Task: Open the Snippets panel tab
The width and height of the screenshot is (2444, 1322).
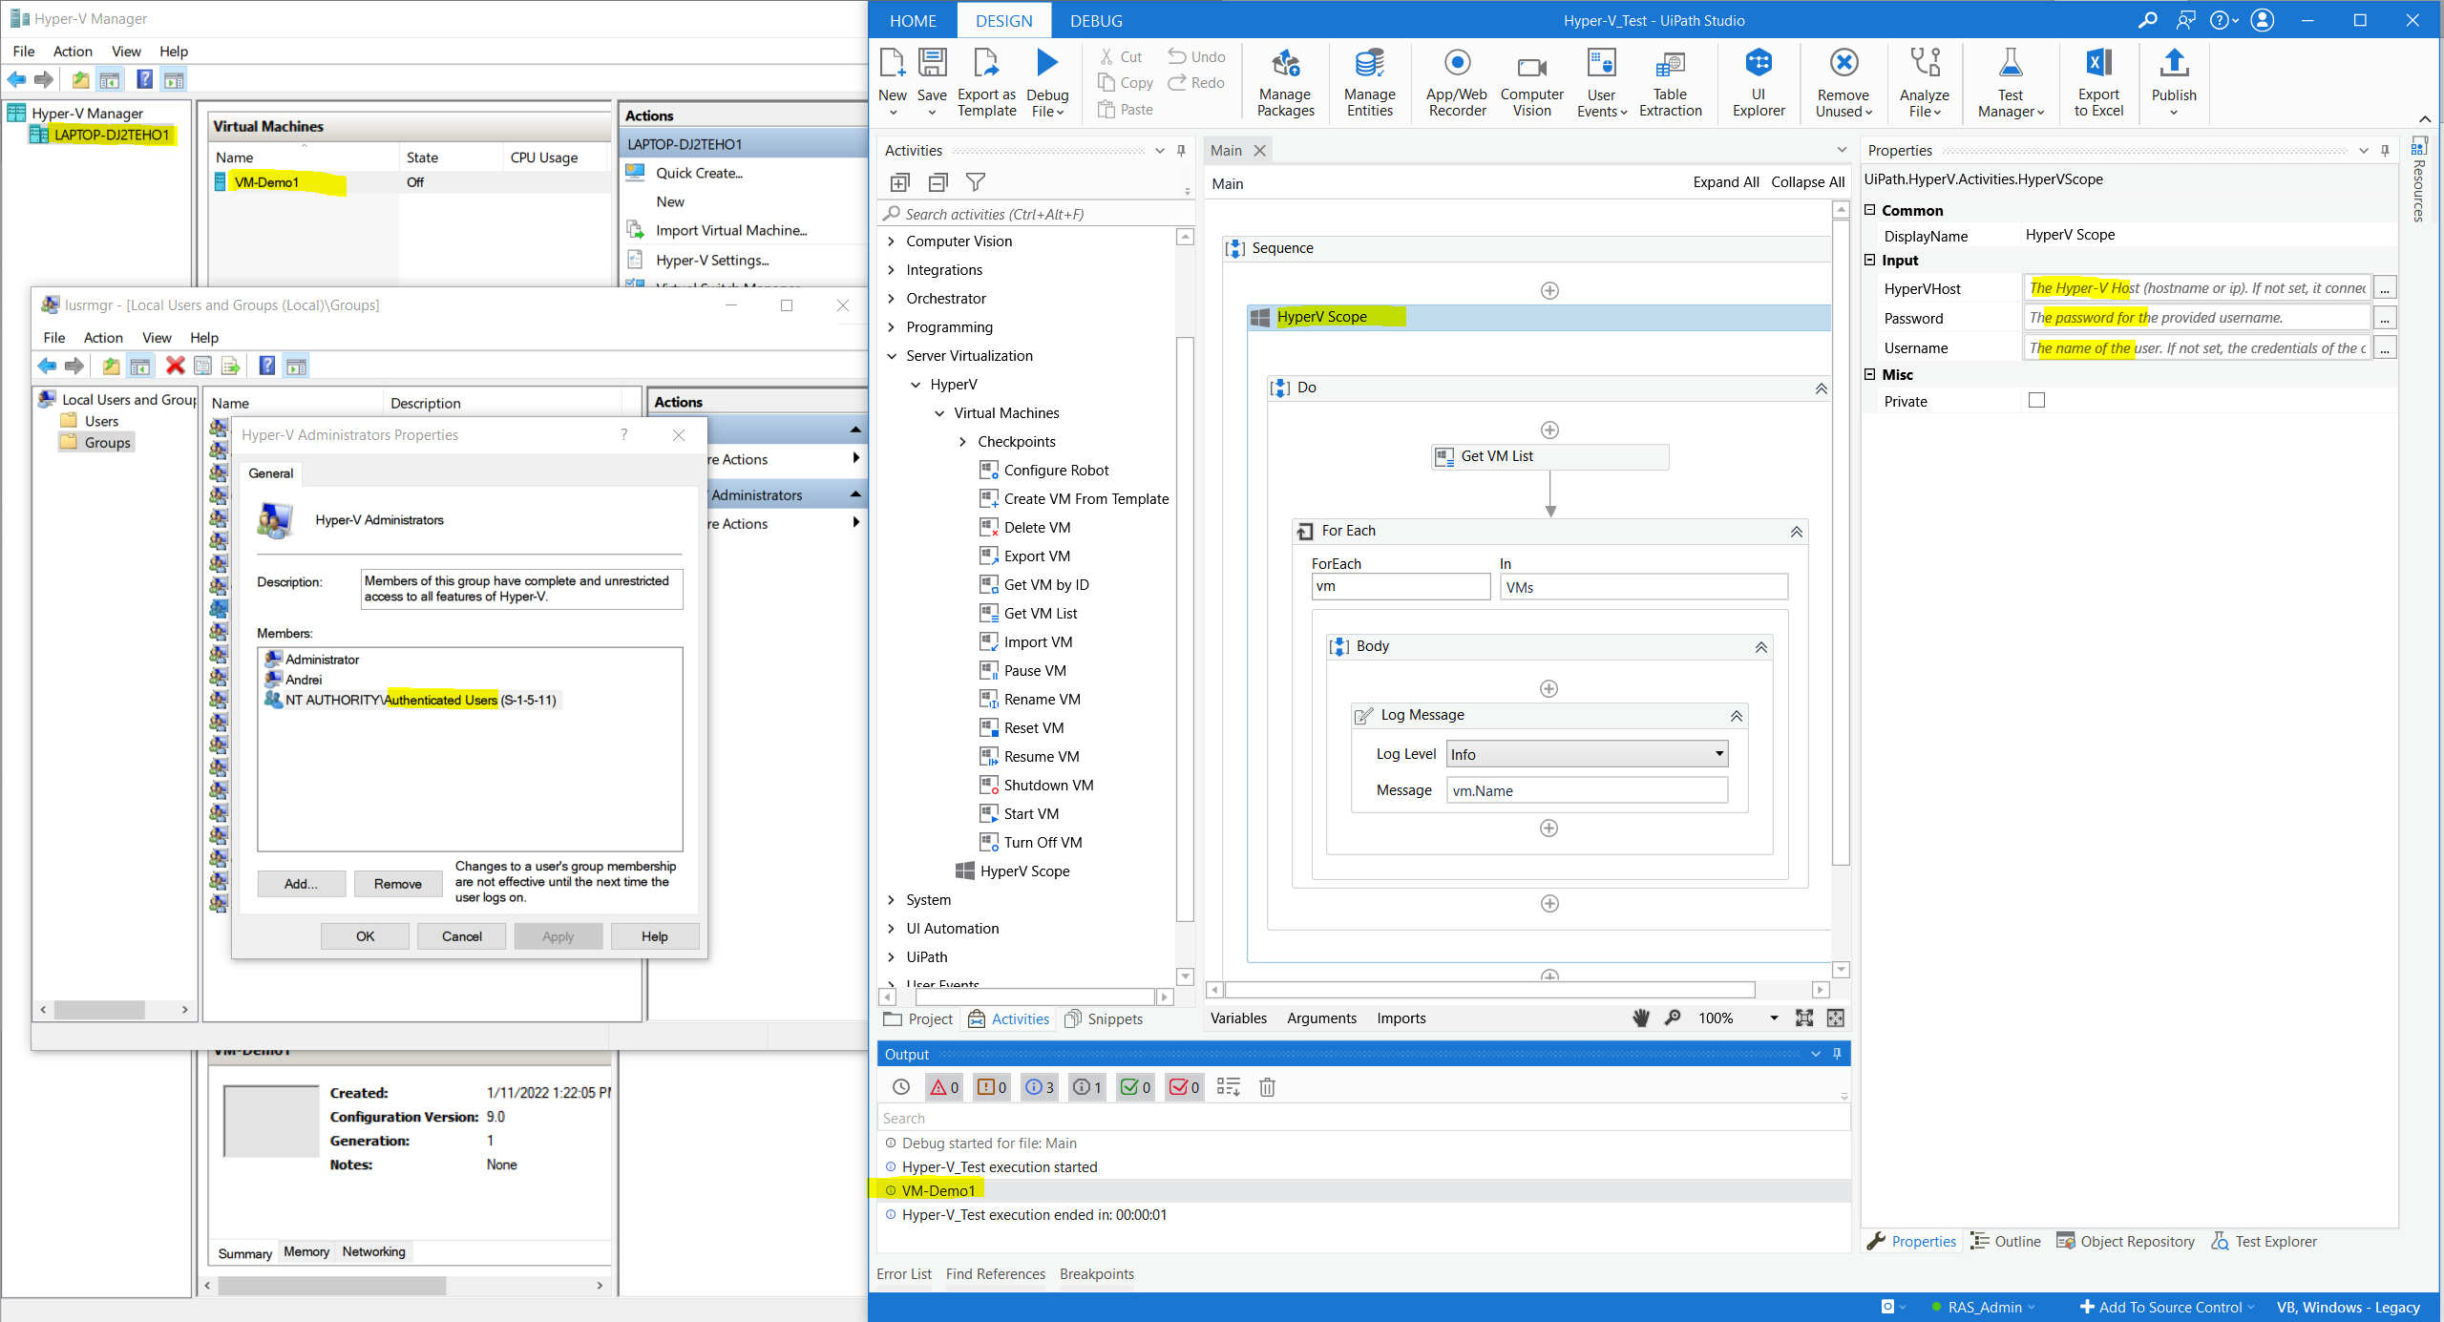Action: tap(1104, 1019)
